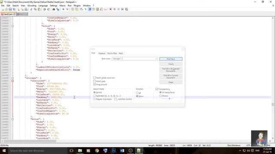The image size is (275, 154).
Task: Click the Count button
Action: click(x=171, y=64)
